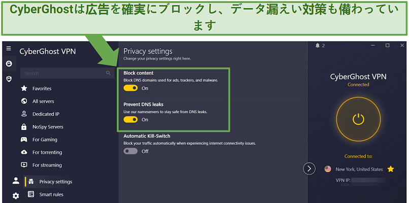The image size is (409, 203).
Task: Open the All servers list
Action: pyautogui.click(x=43, y=101)
